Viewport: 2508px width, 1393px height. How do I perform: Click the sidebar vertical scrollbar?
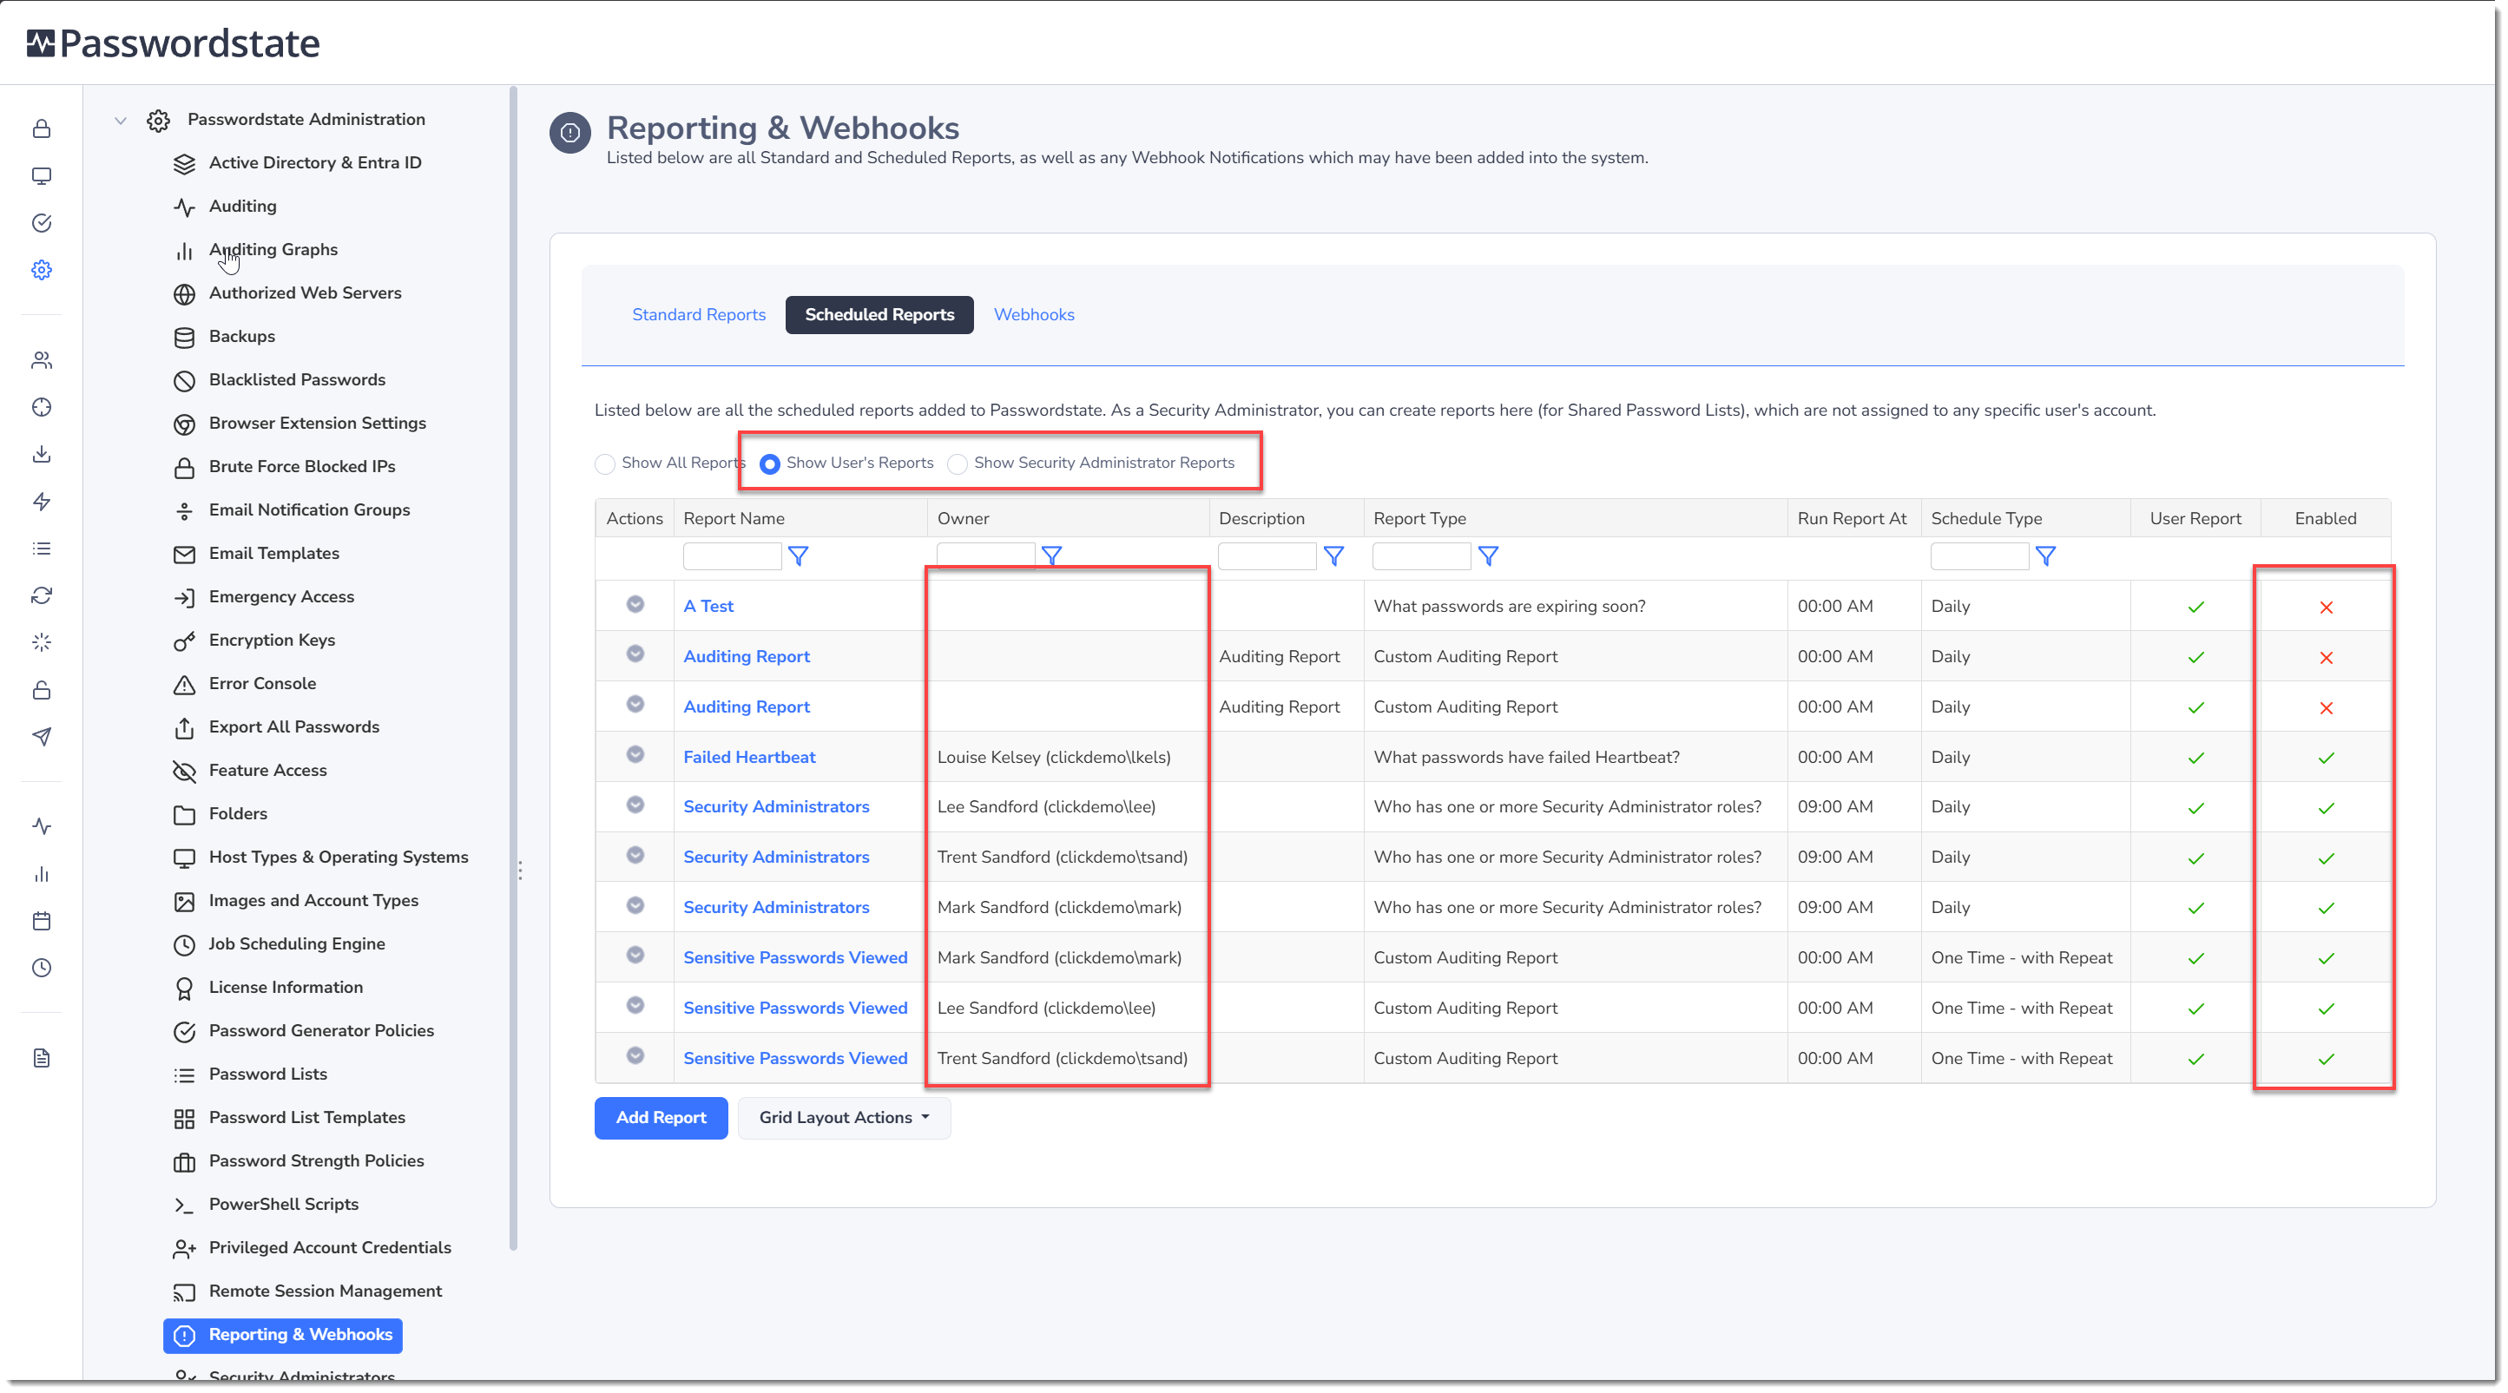(513, 667)
